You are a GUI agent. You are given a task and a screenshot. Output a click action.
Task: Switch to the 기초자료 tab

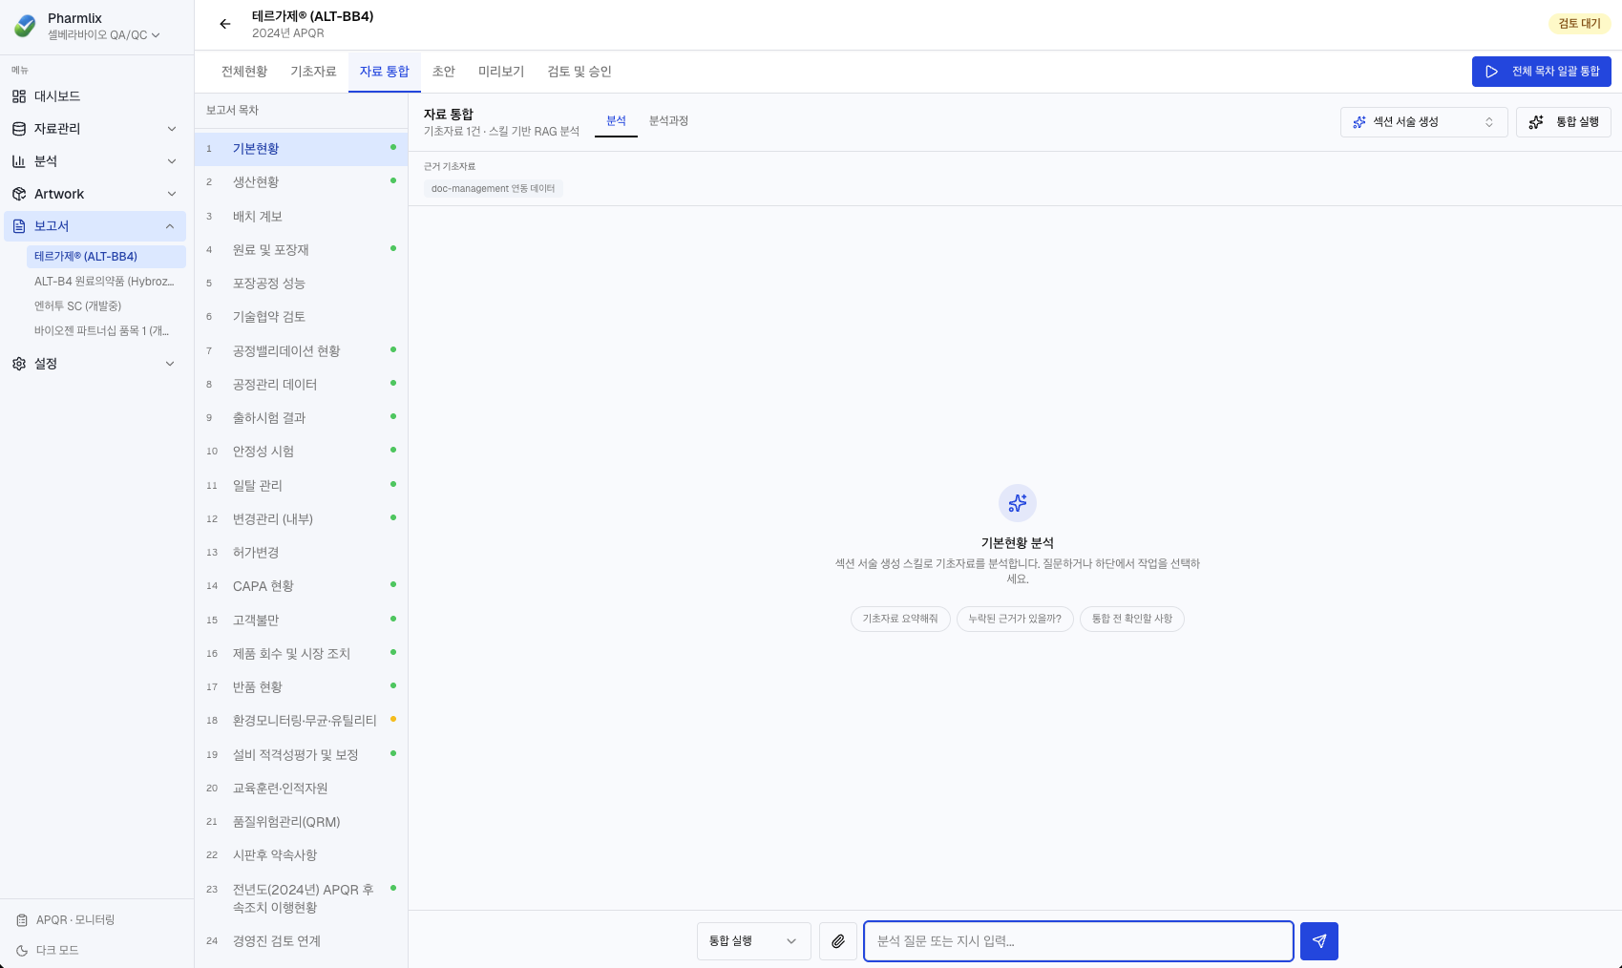(x=313, y=72)
